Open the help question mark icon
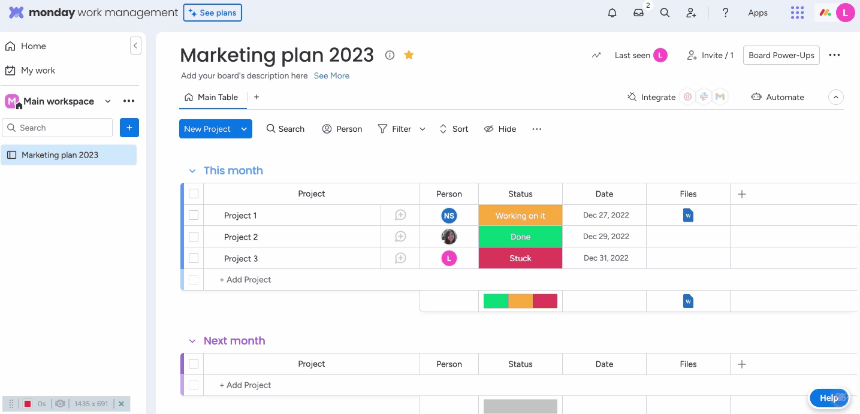 point(725,13)
